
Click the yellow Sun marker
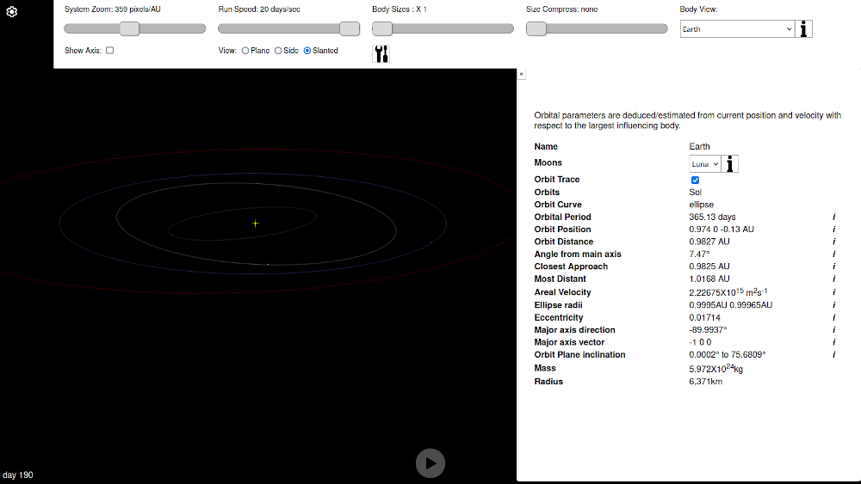tap(256, 224)
